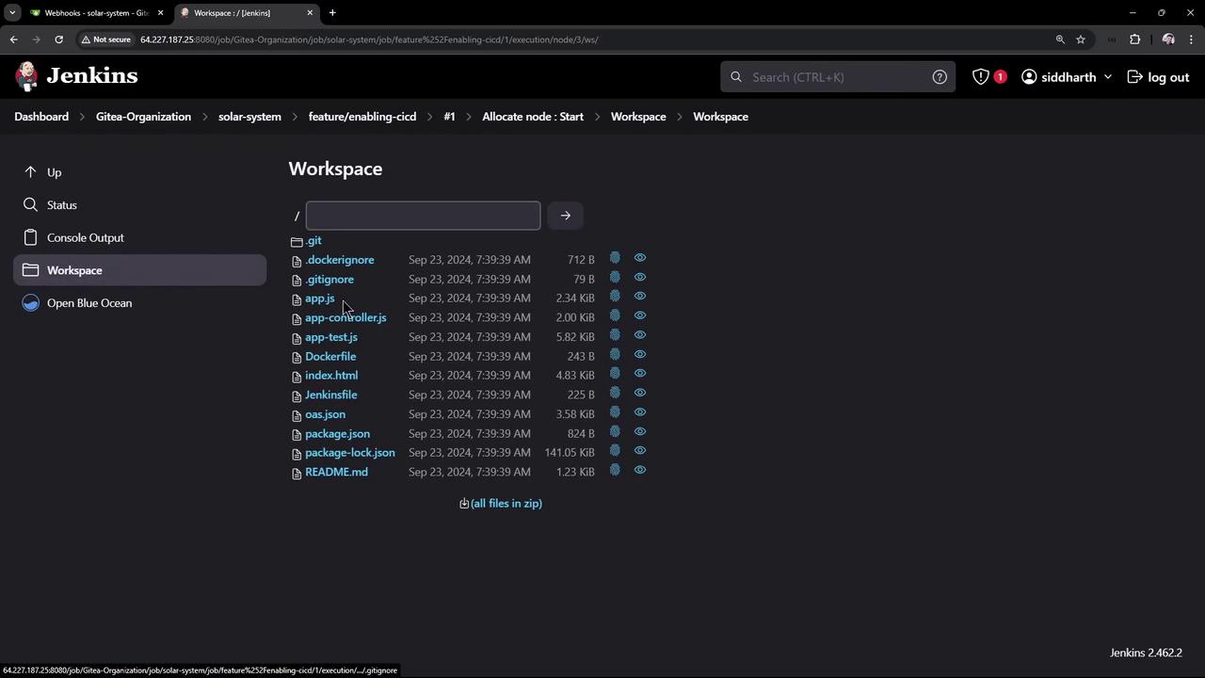Preview app.js with its eye icon
Image resolution: width=1205 pixels, height=678 pixels.
click(640, 297)
